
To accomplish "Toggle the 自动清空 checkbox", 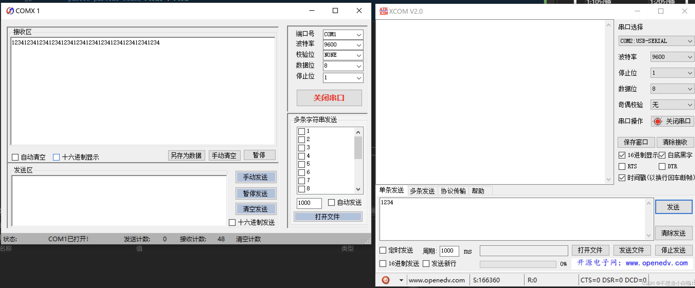I will point(15,157).
